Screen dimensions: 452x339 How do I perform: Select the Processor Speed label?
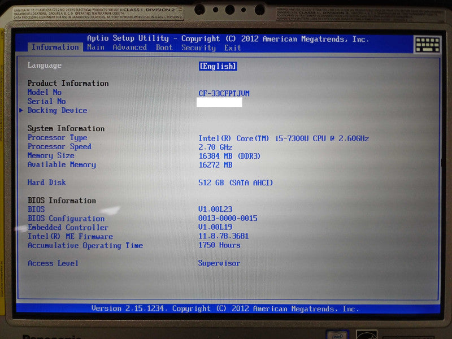point(59,146)
